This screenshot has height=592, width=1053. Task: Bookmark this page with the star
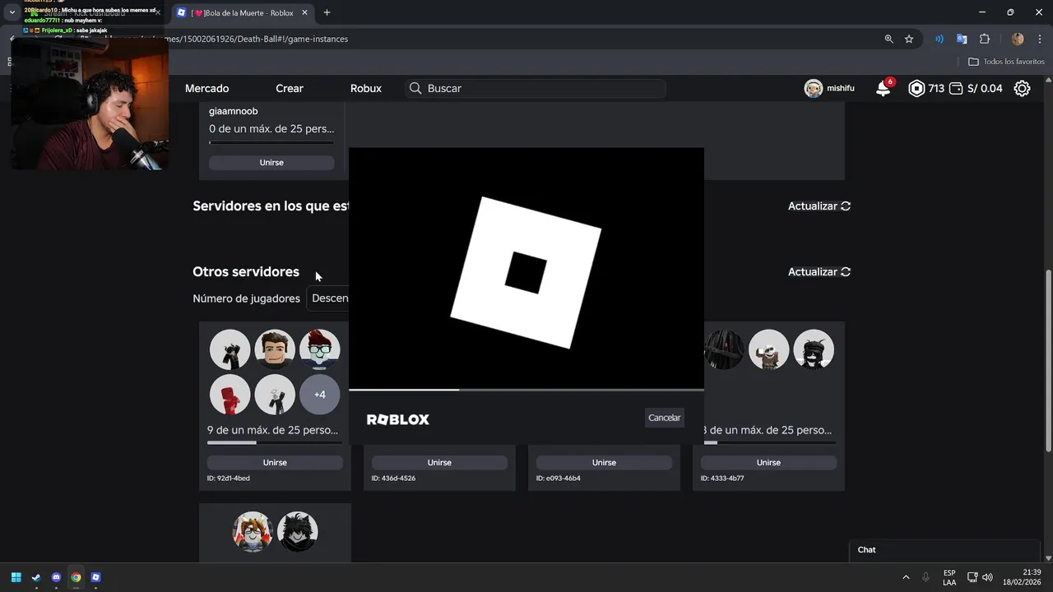pyautogui.click(x=909, y=39)
